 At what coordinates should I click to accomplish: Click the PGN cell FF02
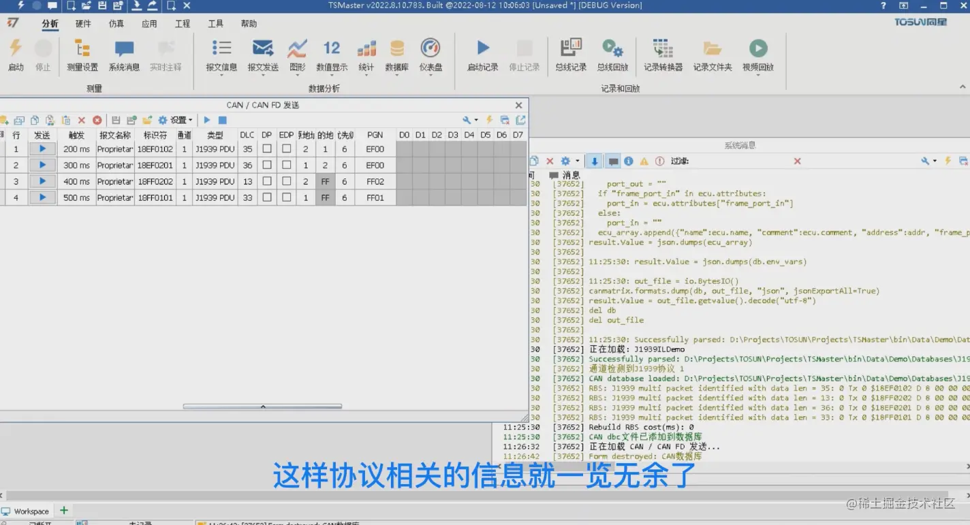[375, 181]
